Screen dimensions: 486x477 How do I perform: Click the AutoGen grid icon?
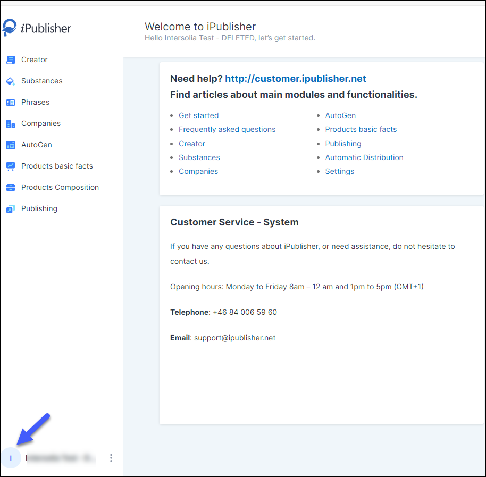pyautogui.click(x=11, y=145)
